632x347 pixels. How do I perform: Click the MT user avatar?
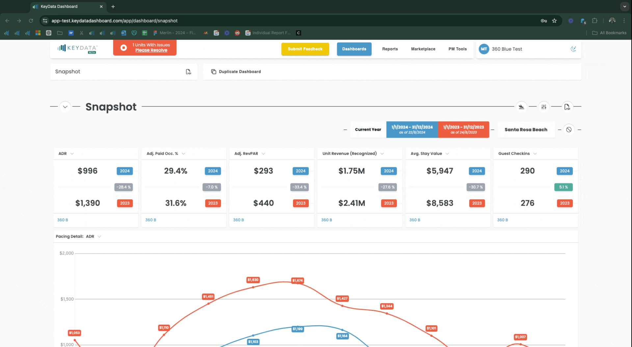484,49
